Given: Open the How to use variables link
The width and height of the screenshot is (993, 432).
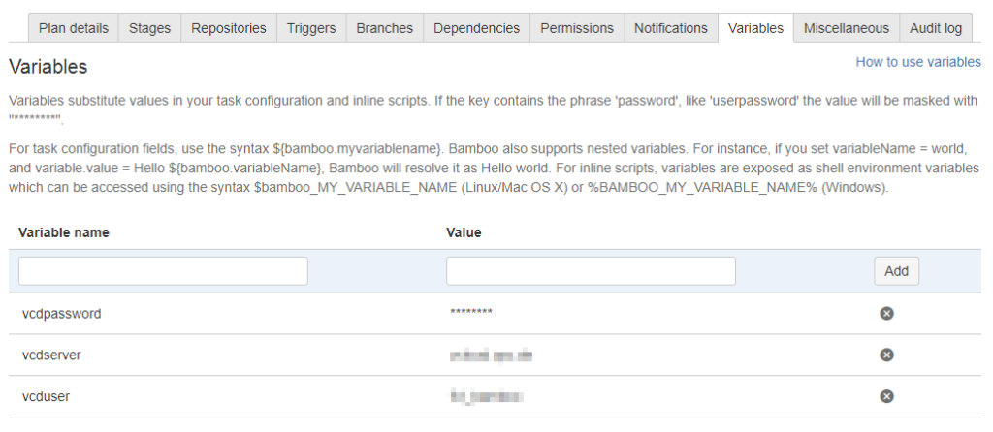Looking at the screenshot, I should click(917, 62).
